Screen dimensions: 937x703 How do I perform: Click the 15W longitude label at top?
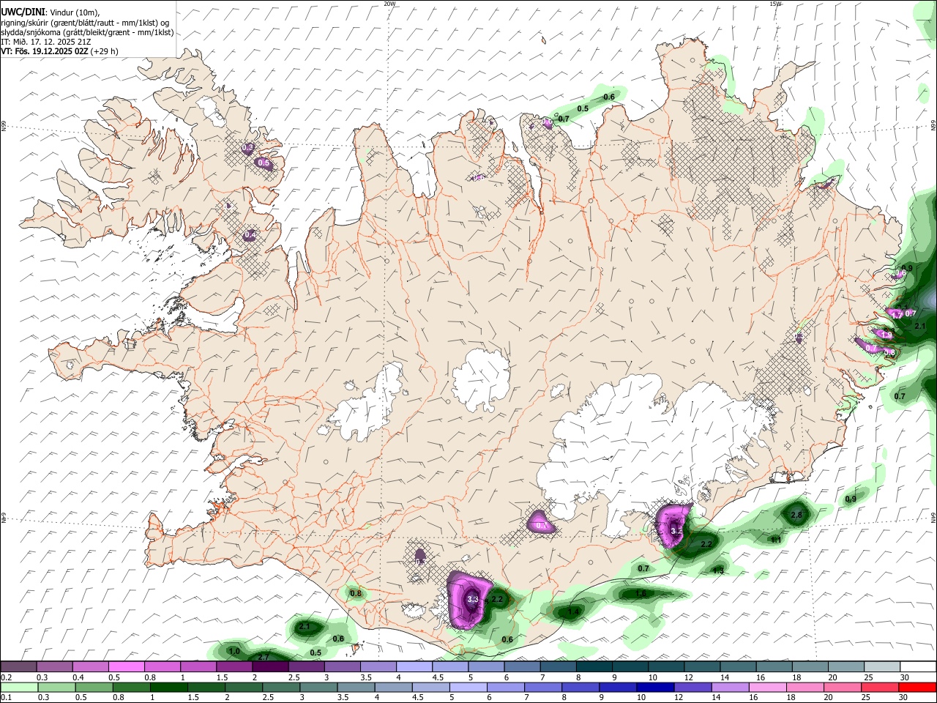(x=775, y=4)
